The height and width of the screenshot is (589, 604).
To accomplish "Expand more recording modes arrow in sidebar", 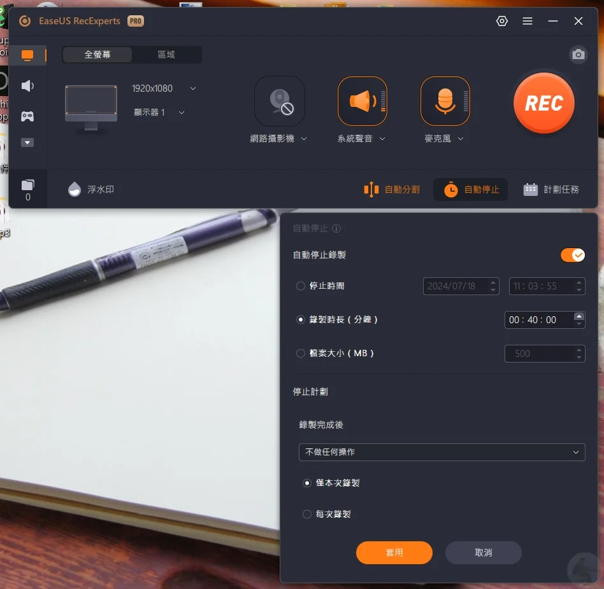I will coord(27,142).
